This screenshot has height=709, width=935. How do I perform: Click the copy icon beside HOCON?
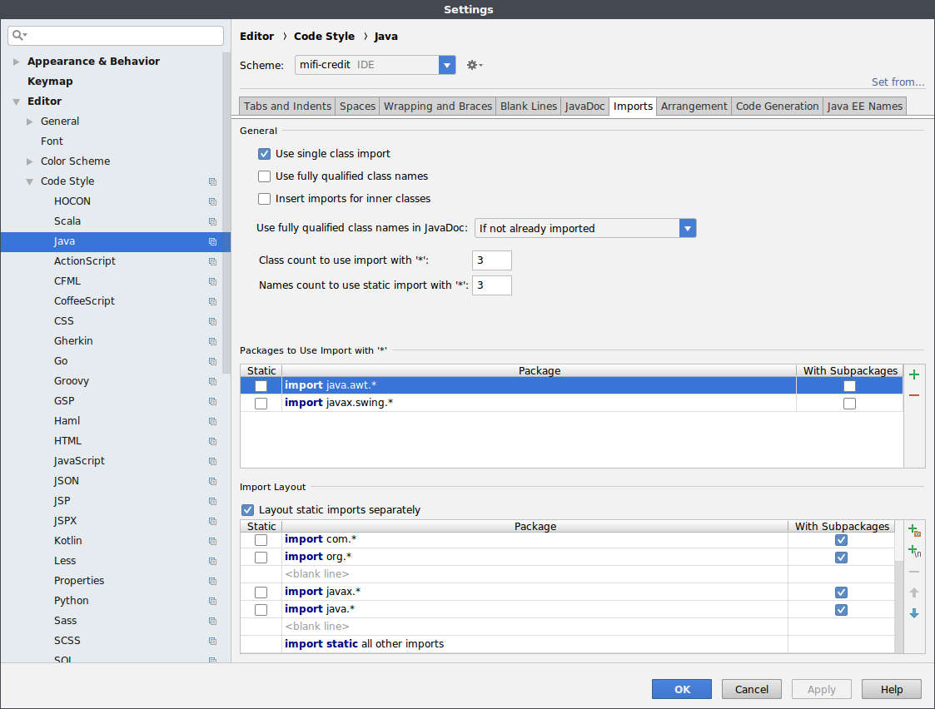[212, 201]
